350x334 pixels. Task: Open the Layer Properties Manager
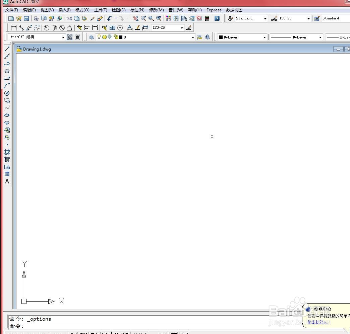point(91,37)
